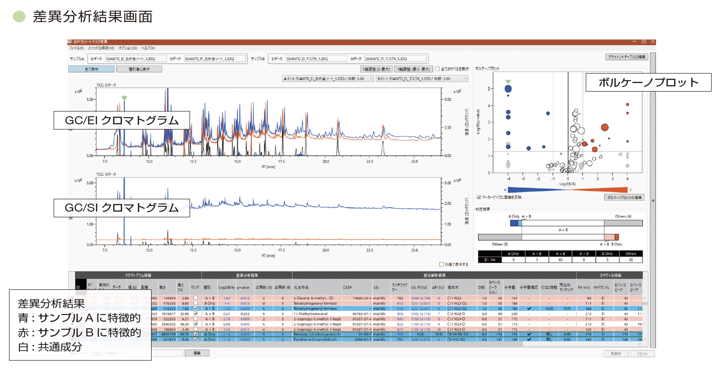724x371 pixels.
Task: Click the app icon in title bar
Action: (71, 42)
